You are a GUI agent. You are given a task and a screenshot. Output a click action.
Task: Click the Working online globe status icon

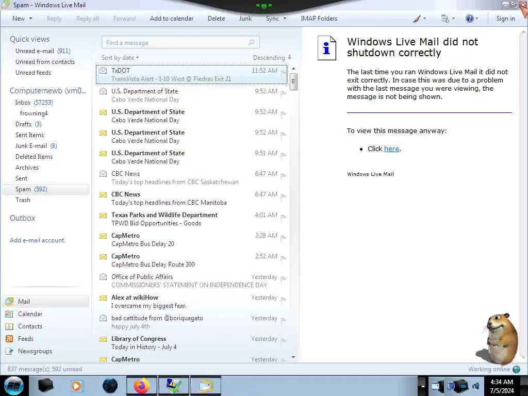click(517, 369)
